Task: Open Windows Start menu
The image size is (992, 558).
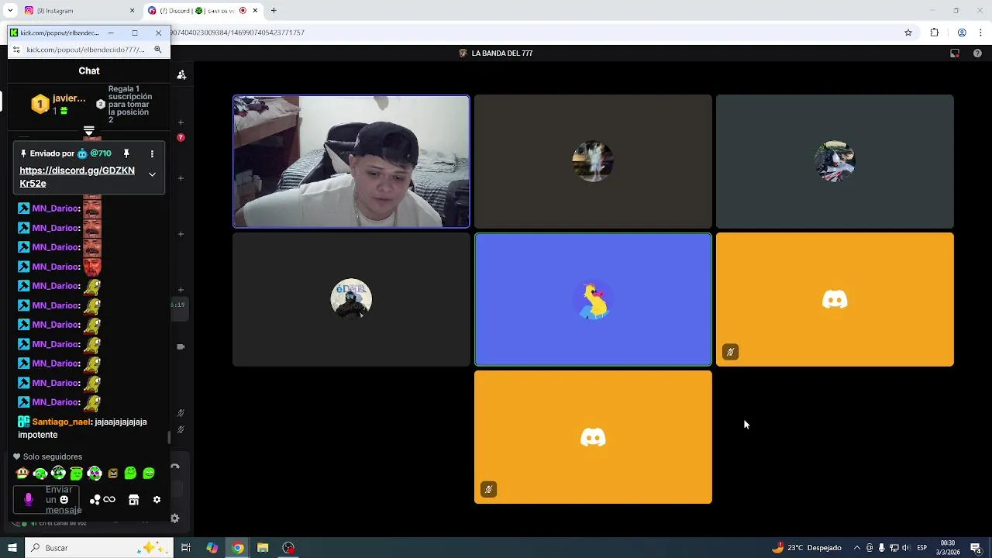Action: point(12,548)
